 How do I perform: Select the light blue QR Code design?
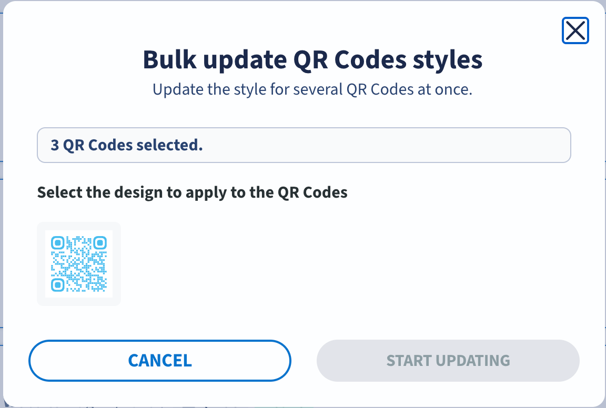(79, 264)
